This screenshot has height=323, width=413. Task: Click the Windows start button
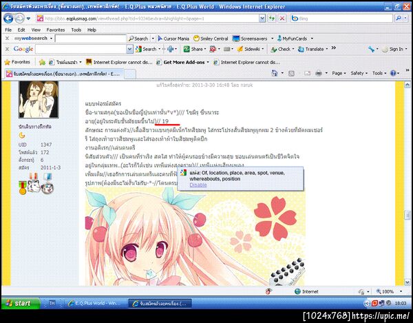pos(21,303)
